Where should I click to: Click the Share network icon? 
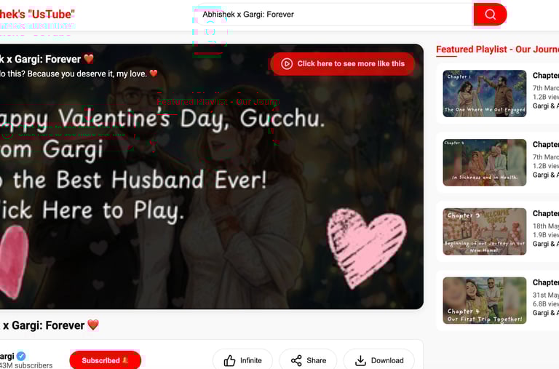(296, 360)
